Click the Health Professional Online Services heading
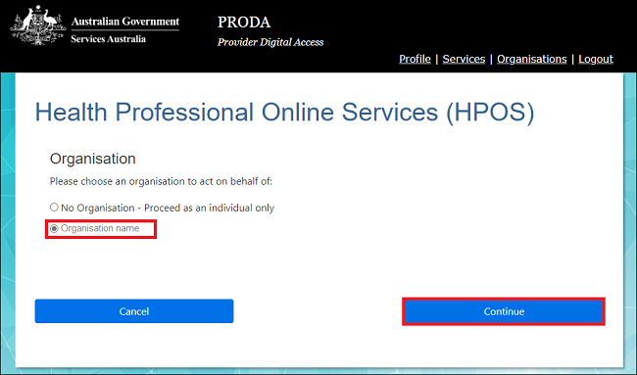The image size is (637, 375). 284,113
